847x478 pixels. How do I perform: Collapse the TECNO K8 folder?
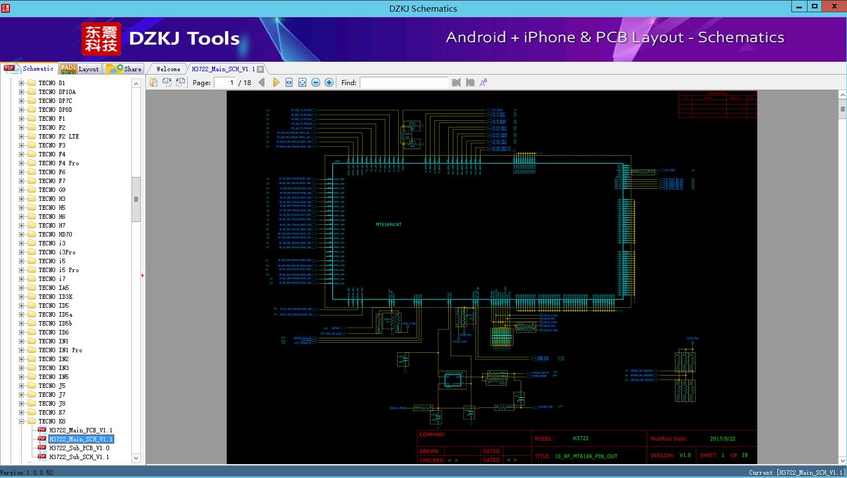22,421
